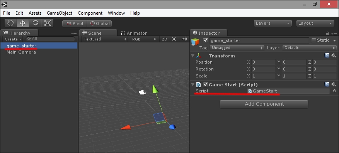Toggle the Inspector lock icon
339x153 pixels.
[327, 34]
